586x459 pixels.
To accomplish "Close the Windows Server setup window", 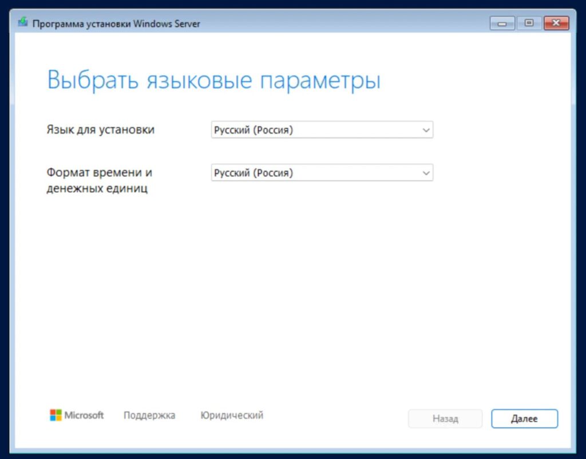I will click(556, 23).
